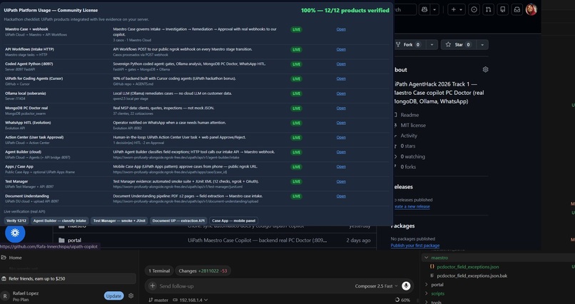Open GitHub Copilot chat icon

(424, 9)
